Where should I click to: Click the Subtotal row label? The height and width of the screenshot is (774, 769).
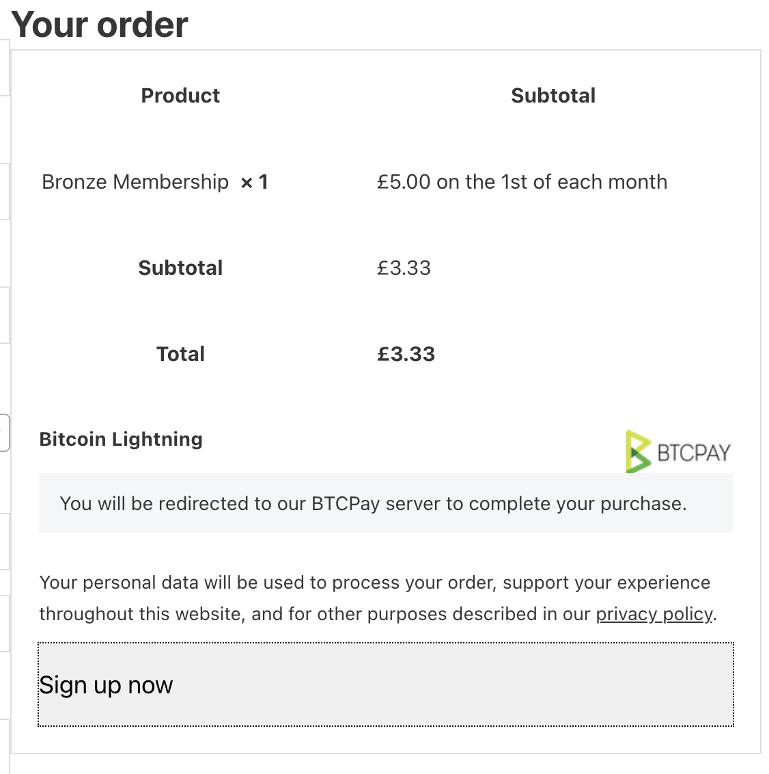[180, 267]
